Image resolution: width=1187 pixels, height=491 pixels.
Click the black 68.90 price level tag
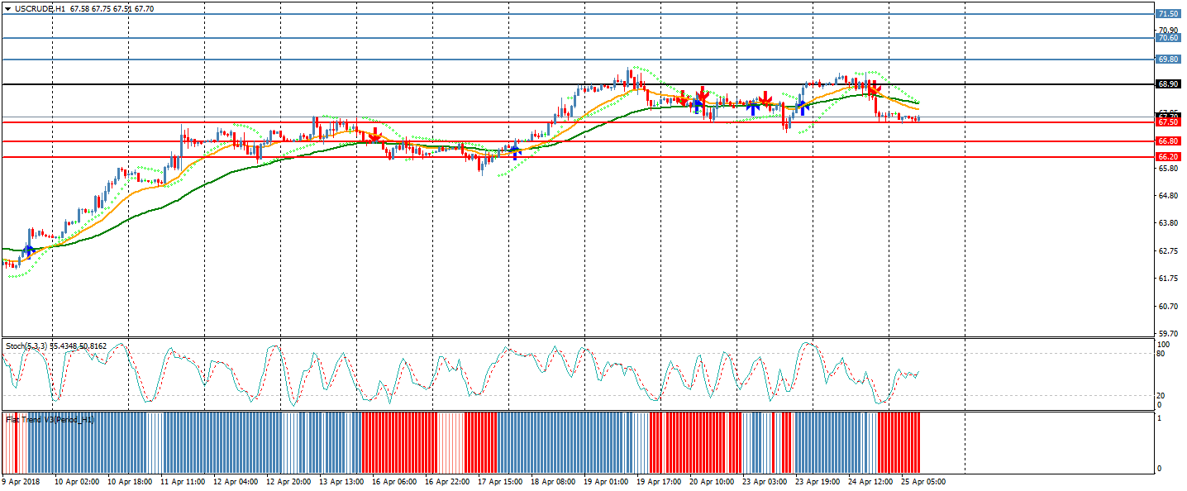(1167, 84)
